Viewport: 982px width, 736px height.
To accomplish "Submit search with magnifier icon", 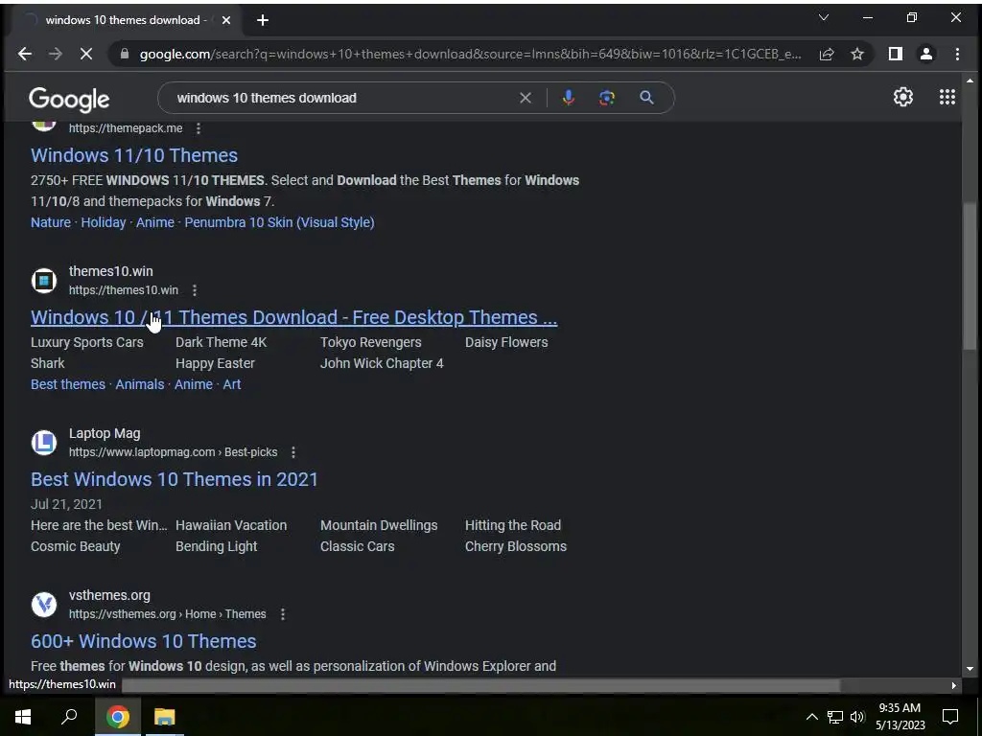I will [646, 98].
